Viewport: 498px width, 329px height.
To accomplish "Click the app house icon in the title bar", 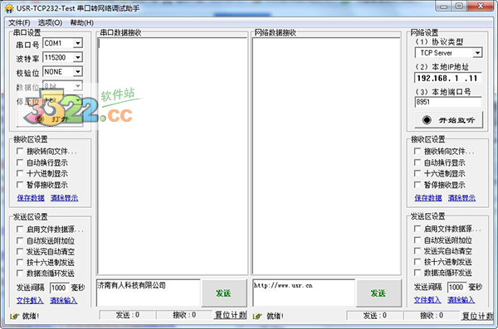I will pyautogui.click(x=9, y=8).
